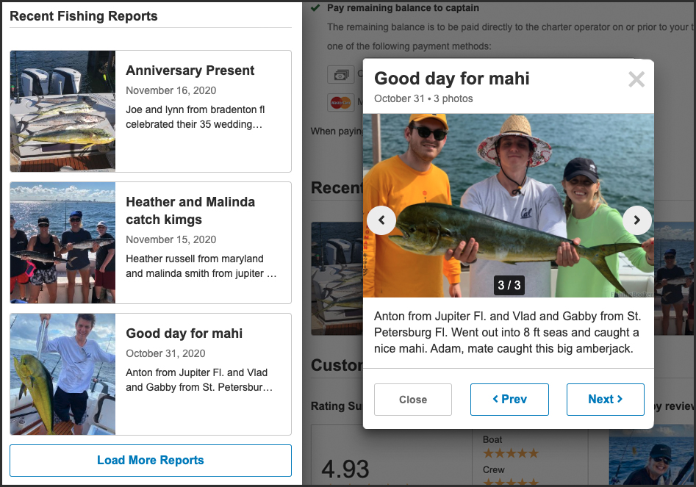The image size is (696, 487).
Task: Load More Reports in the sidebar
Action: click(151, 461)
